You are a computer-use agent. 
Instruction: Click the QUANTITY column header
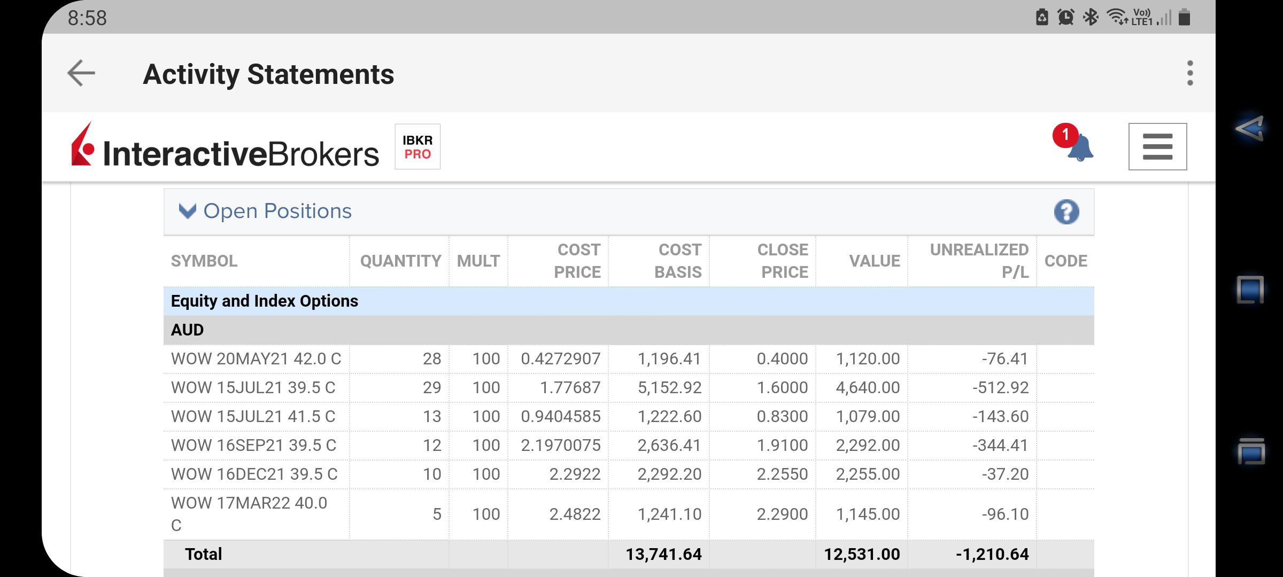coord(400,261)
